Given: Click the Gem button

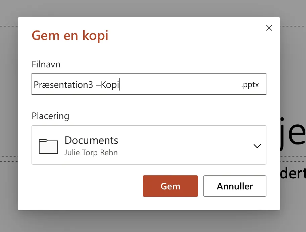Looking at the screenshot, I should click(x=170, y=186).
